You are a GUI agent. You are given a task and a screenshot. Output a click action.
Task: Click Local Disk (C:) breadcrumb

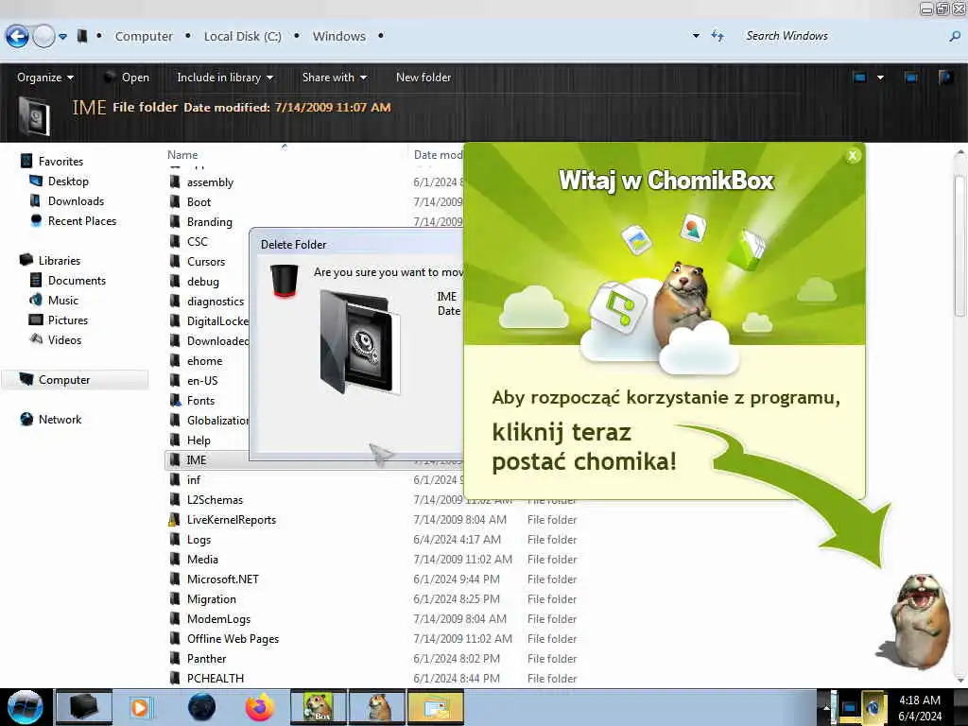(x=243, y=37)
